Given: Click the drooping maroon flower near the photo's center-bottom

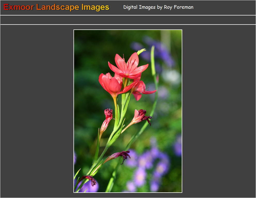Looking at the screenshot, I should (121, 155).
